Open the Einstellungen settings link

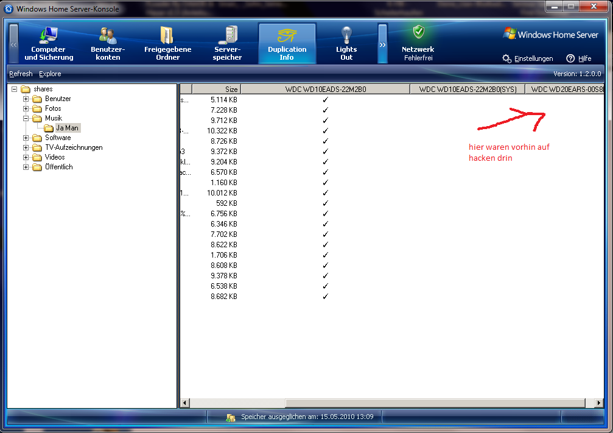534,58
